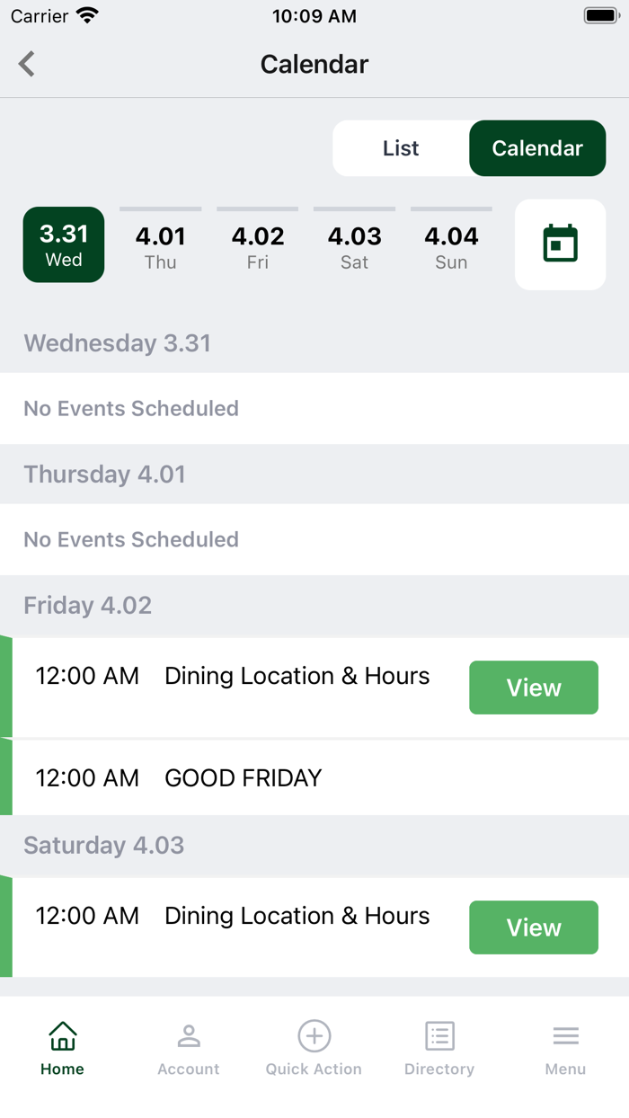View Saturday's Dining Location & Hours
The height and width of the screenshot is (1118, 629).
point(533,927)
